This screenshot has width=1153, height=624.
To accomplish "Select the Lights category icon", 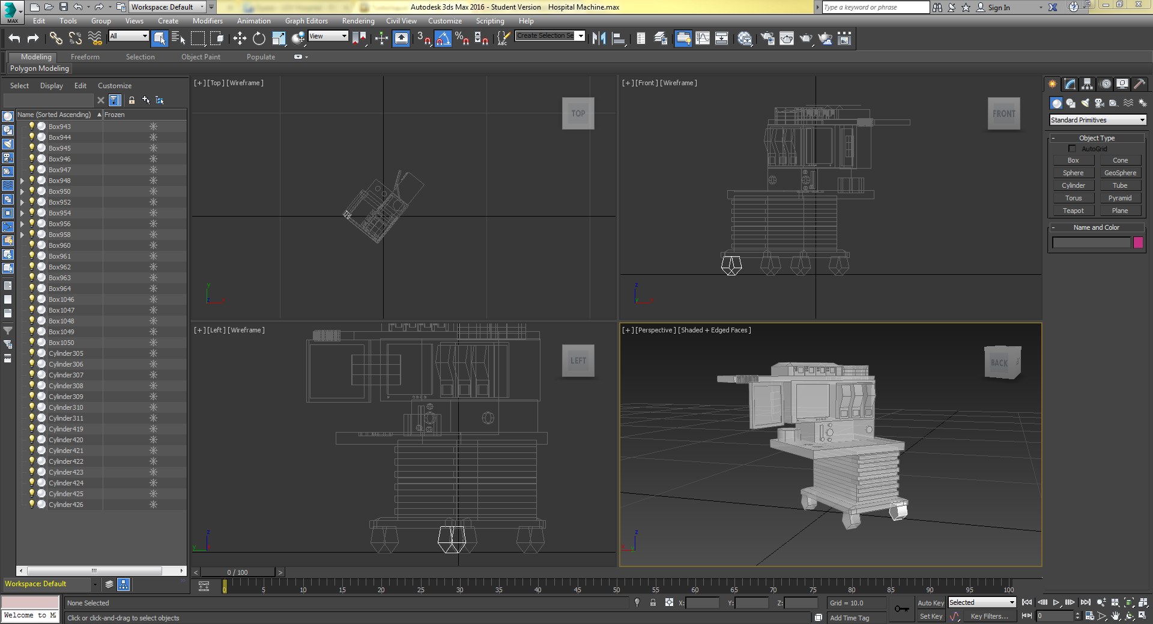I will [1085, 103].
